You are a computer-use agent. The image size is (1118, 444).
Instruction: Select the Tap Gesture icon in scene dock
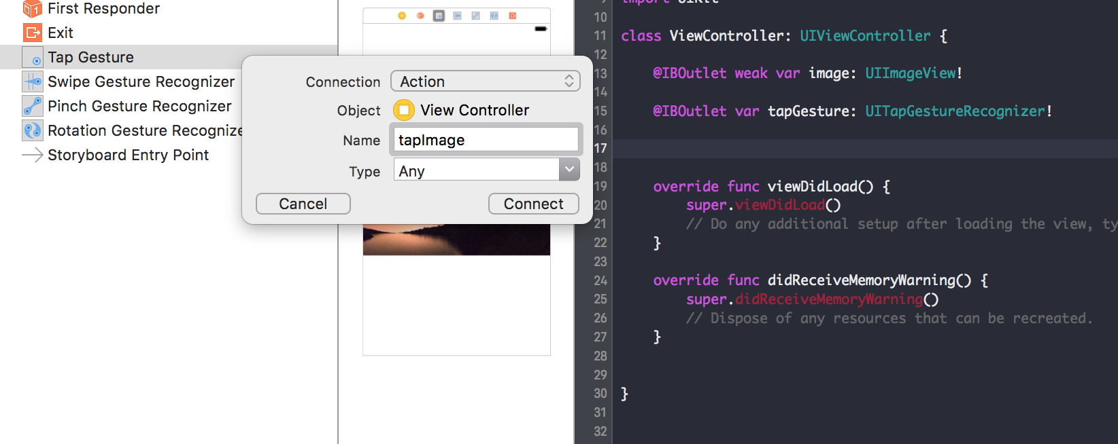coord(439,16)
